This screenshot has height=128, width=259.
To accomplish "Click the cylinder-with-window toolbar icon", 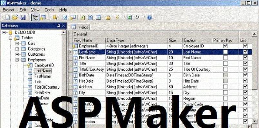I will click(73, 17).
